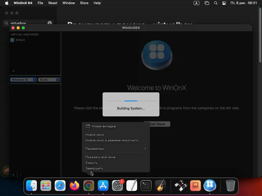
Task: Select Новое окно в режиме инкогнито
Action: point(116,140)
